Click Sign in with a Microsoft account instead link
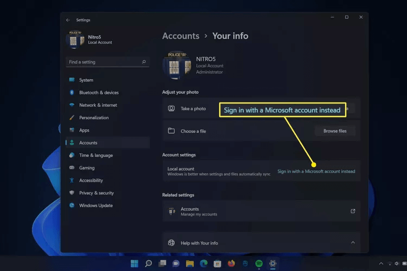Viewport: 407px width, 271px height. pos(316,171)
